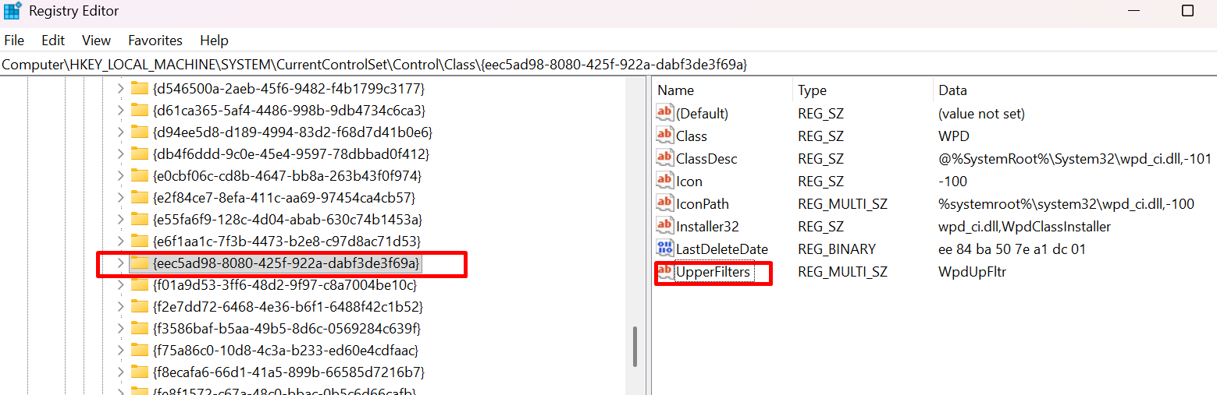Click folder icon of {eec5ad98-8080-425f-922a-dabf3de3f69a} key
This screenshot has width=1217, height=395.
click(x=140, y=263)
